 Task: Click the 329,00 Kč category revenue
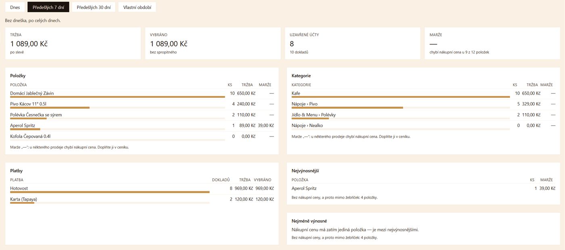tap(532, 104)
